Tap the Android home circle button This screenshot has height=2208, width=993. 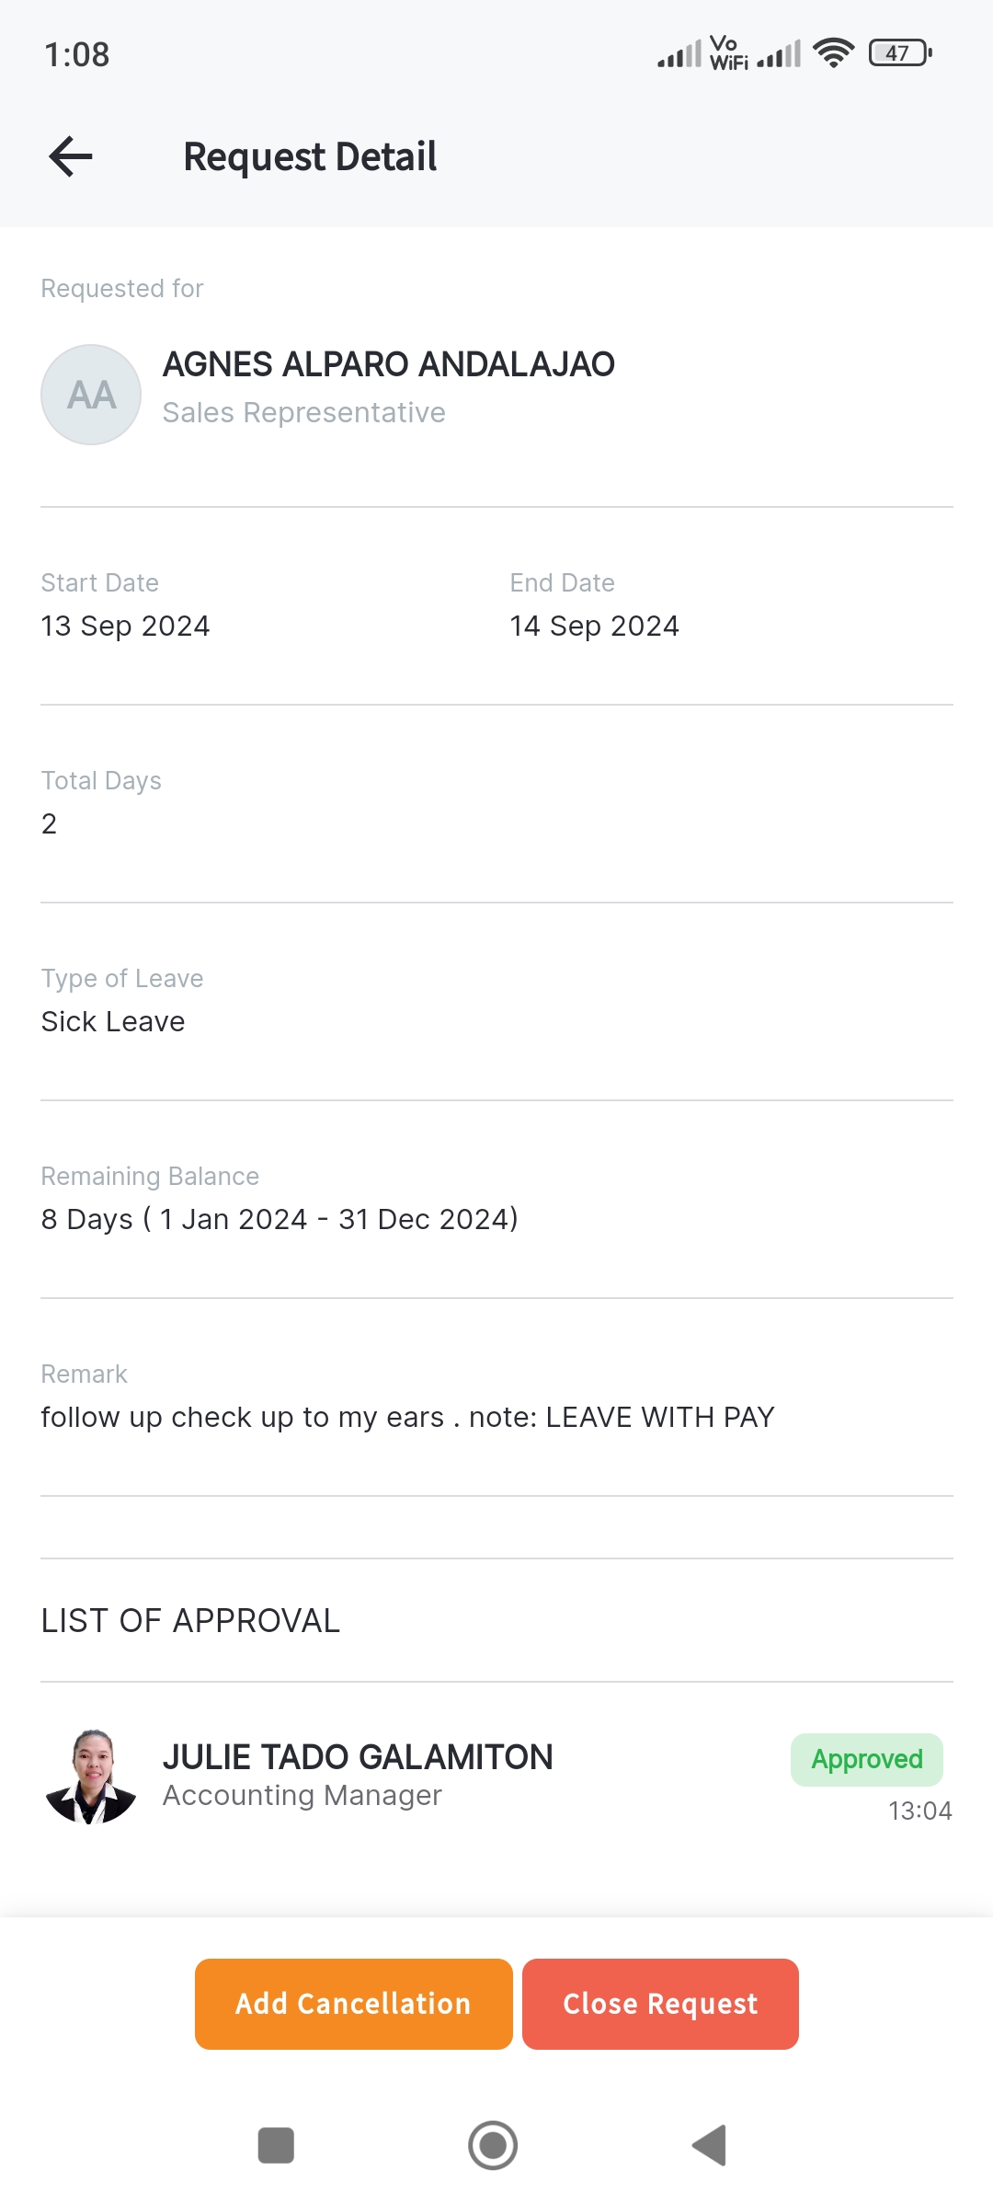493,2145
